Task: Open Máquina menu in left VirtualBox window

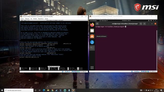Action: 27,19
